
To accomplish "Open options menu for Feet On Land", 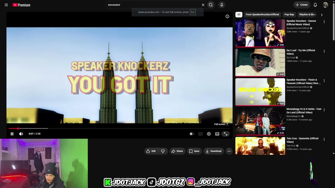I will pyautogui.click(x=324, y=110).
